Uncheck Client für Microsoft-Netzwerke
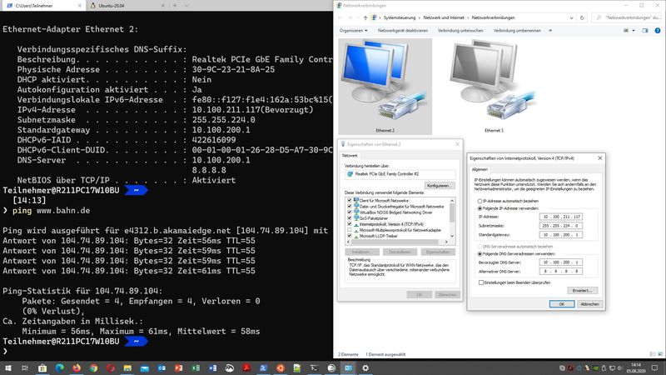This screenshot has height=375, width=666. [350, 200]
